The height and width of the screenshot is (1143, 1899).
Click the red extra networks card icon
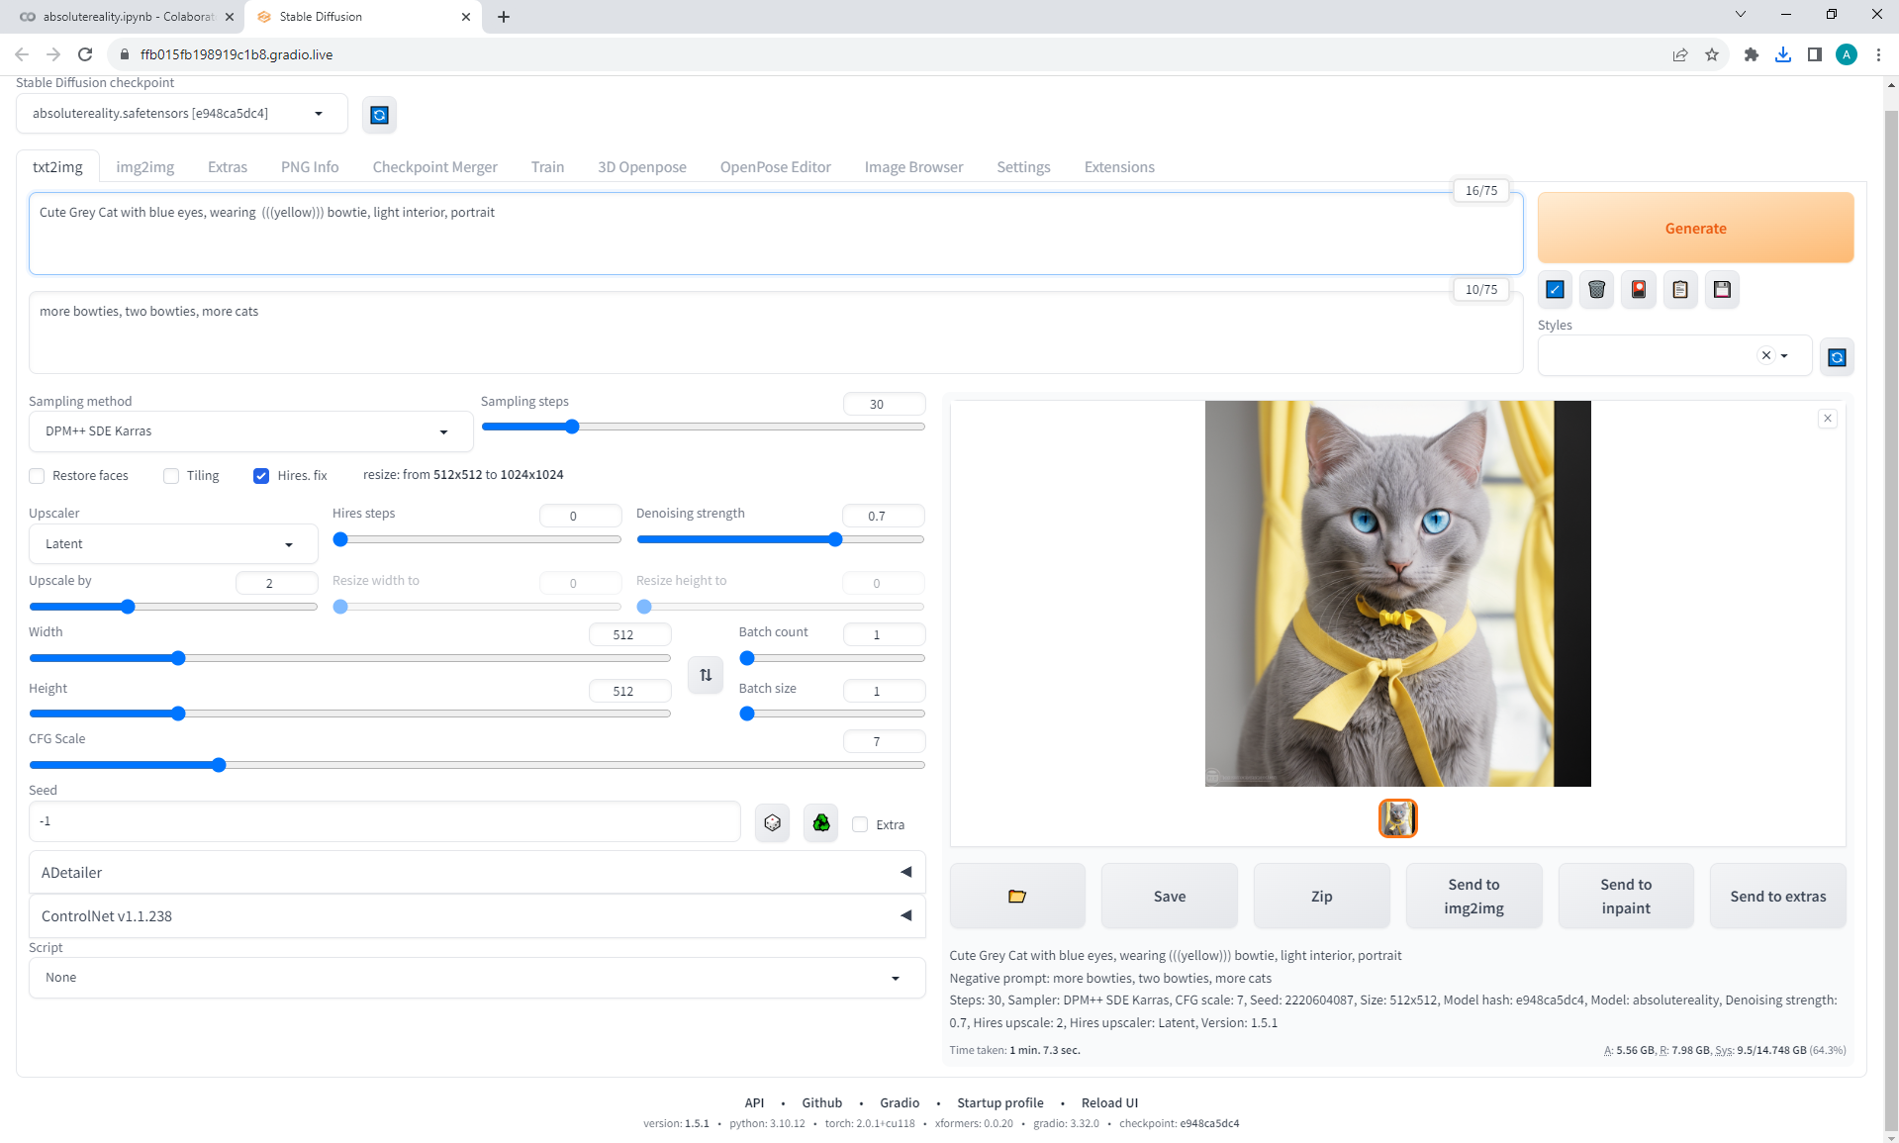[1639, 290]
